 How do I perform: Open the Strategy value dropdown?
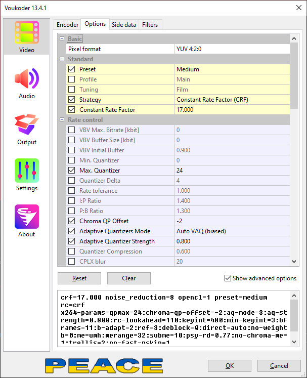[x=230, y=100]
